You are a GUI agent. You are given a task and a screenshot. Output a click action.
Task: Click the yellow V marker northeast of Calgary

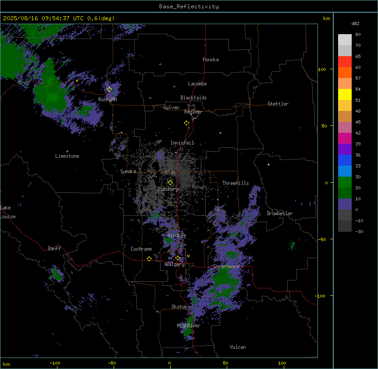point(188,256)
